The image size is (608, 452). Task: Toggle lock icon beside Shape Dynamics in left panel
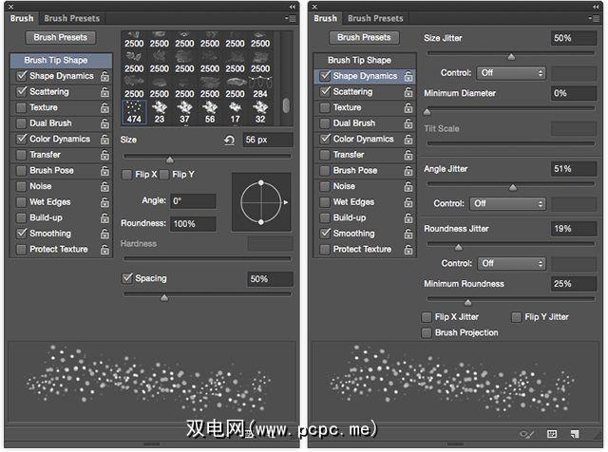104,76
